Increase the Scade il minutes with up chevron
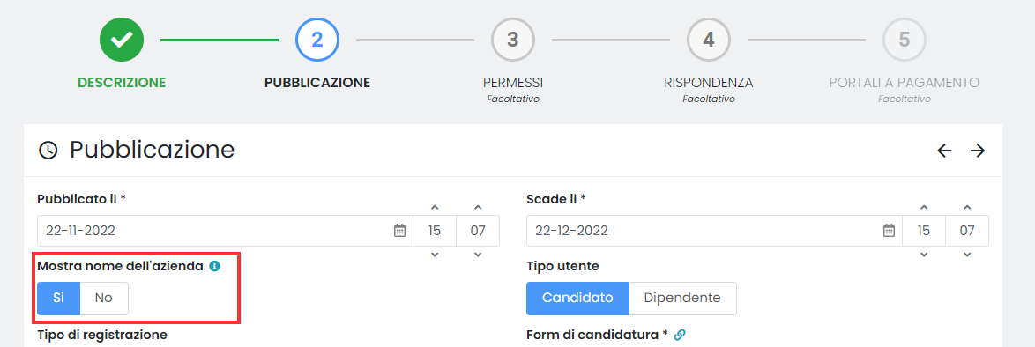 pyautogui.click(x=967, y=208)
